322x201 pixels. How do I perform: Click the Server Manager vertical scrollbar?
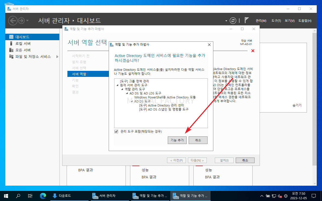click(x=314, y=99)
